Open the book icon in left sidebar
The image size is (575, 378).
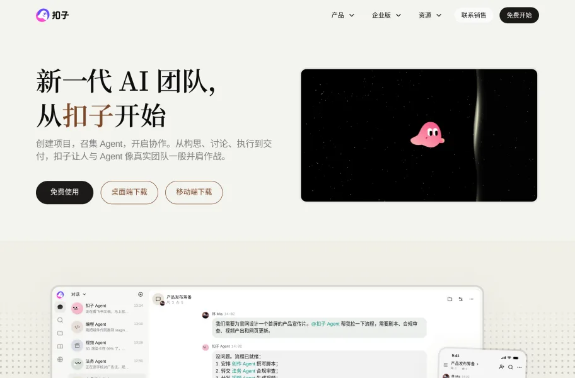pyautogui.click(x=60, y=346)
